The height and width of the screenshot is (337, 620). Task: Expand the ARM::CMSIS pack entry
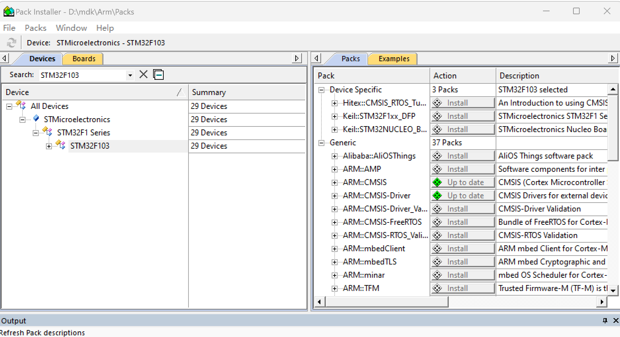(335, 183)
